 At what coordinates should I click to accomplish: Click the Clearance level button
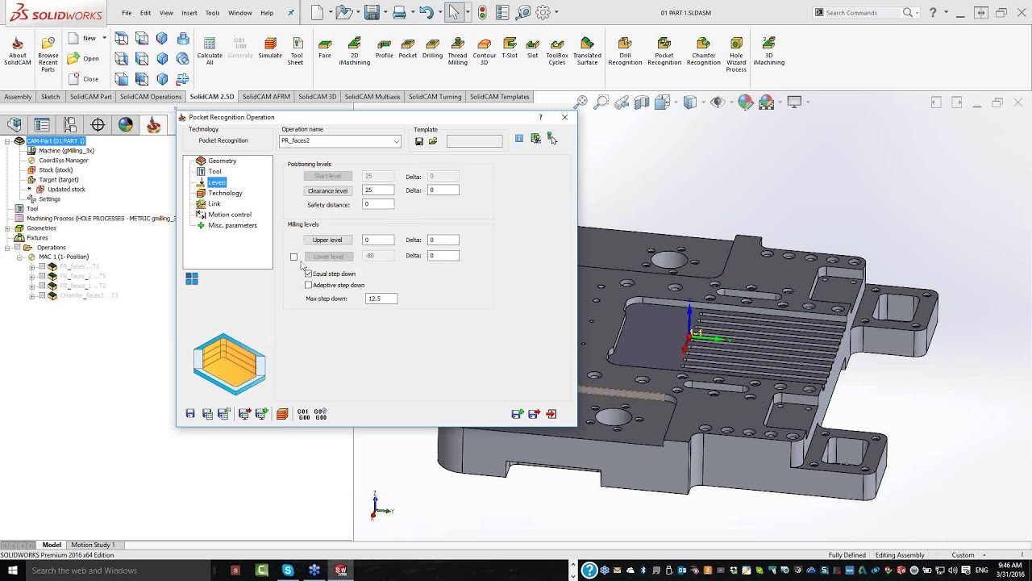[327, 191]
